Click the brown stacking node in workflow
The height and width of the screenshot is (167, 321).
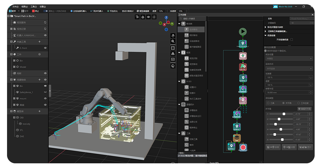(x=237, y=138)
